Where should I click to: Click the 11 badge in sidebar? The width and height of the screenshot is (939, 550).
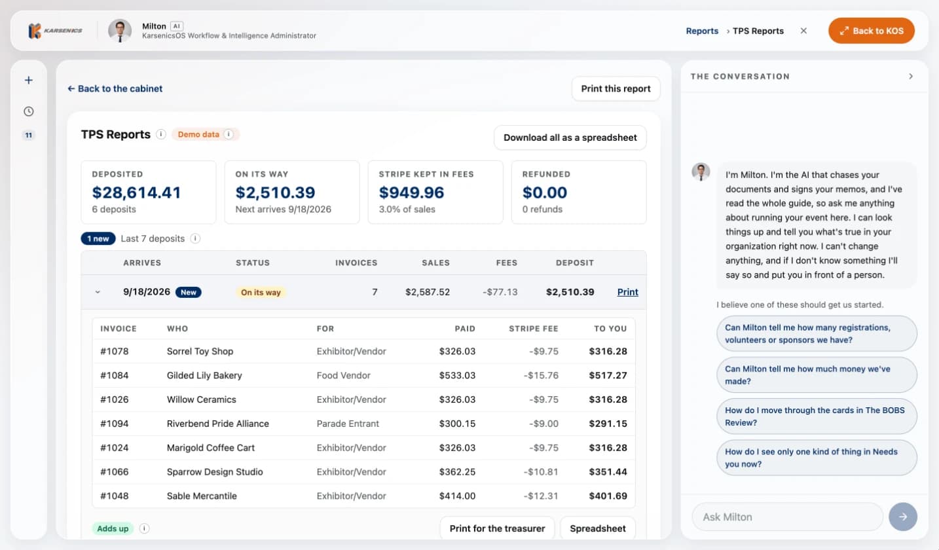29,136
